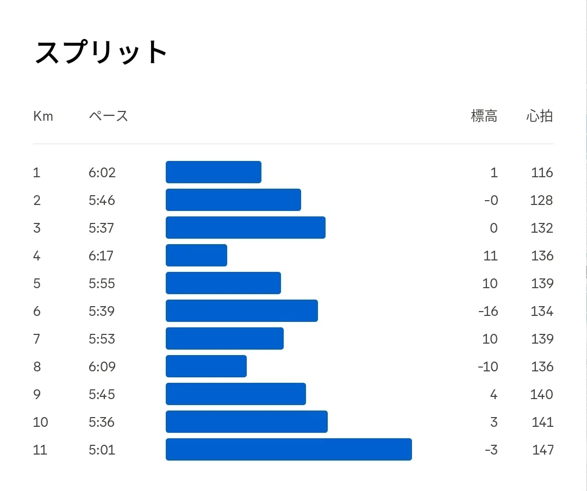587x491 pixels.
Task: Select the 5:39 split bar
Action: point(242,311)
